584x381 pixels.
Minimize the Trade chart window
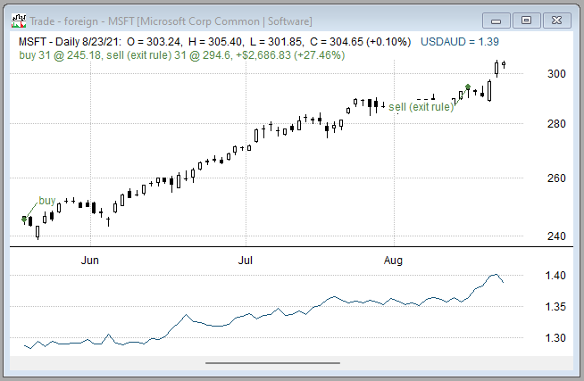498,19
